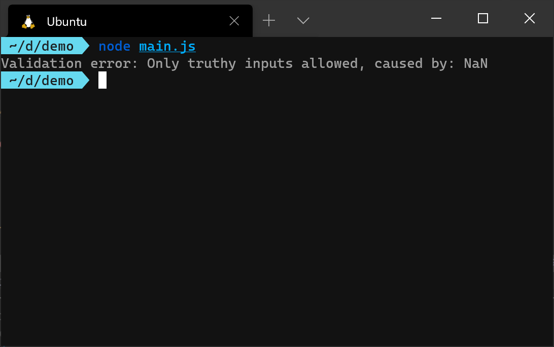554x347 pixels.
Task: Click the underlined main.js filename
Action: [167, 46]
